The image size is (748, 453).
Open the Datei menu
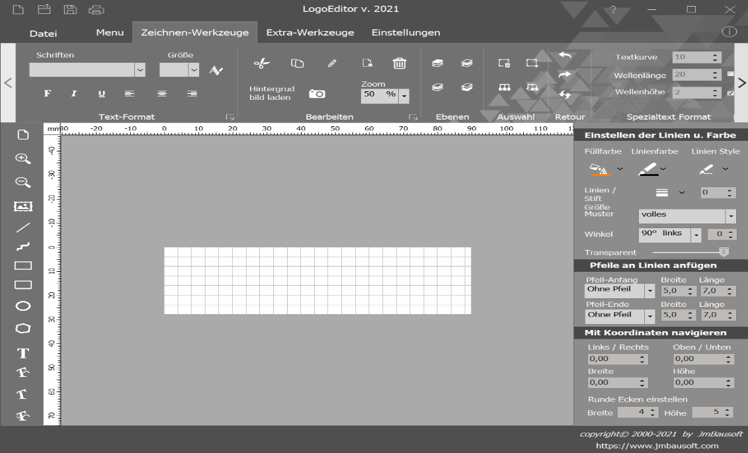coord(44,33)
